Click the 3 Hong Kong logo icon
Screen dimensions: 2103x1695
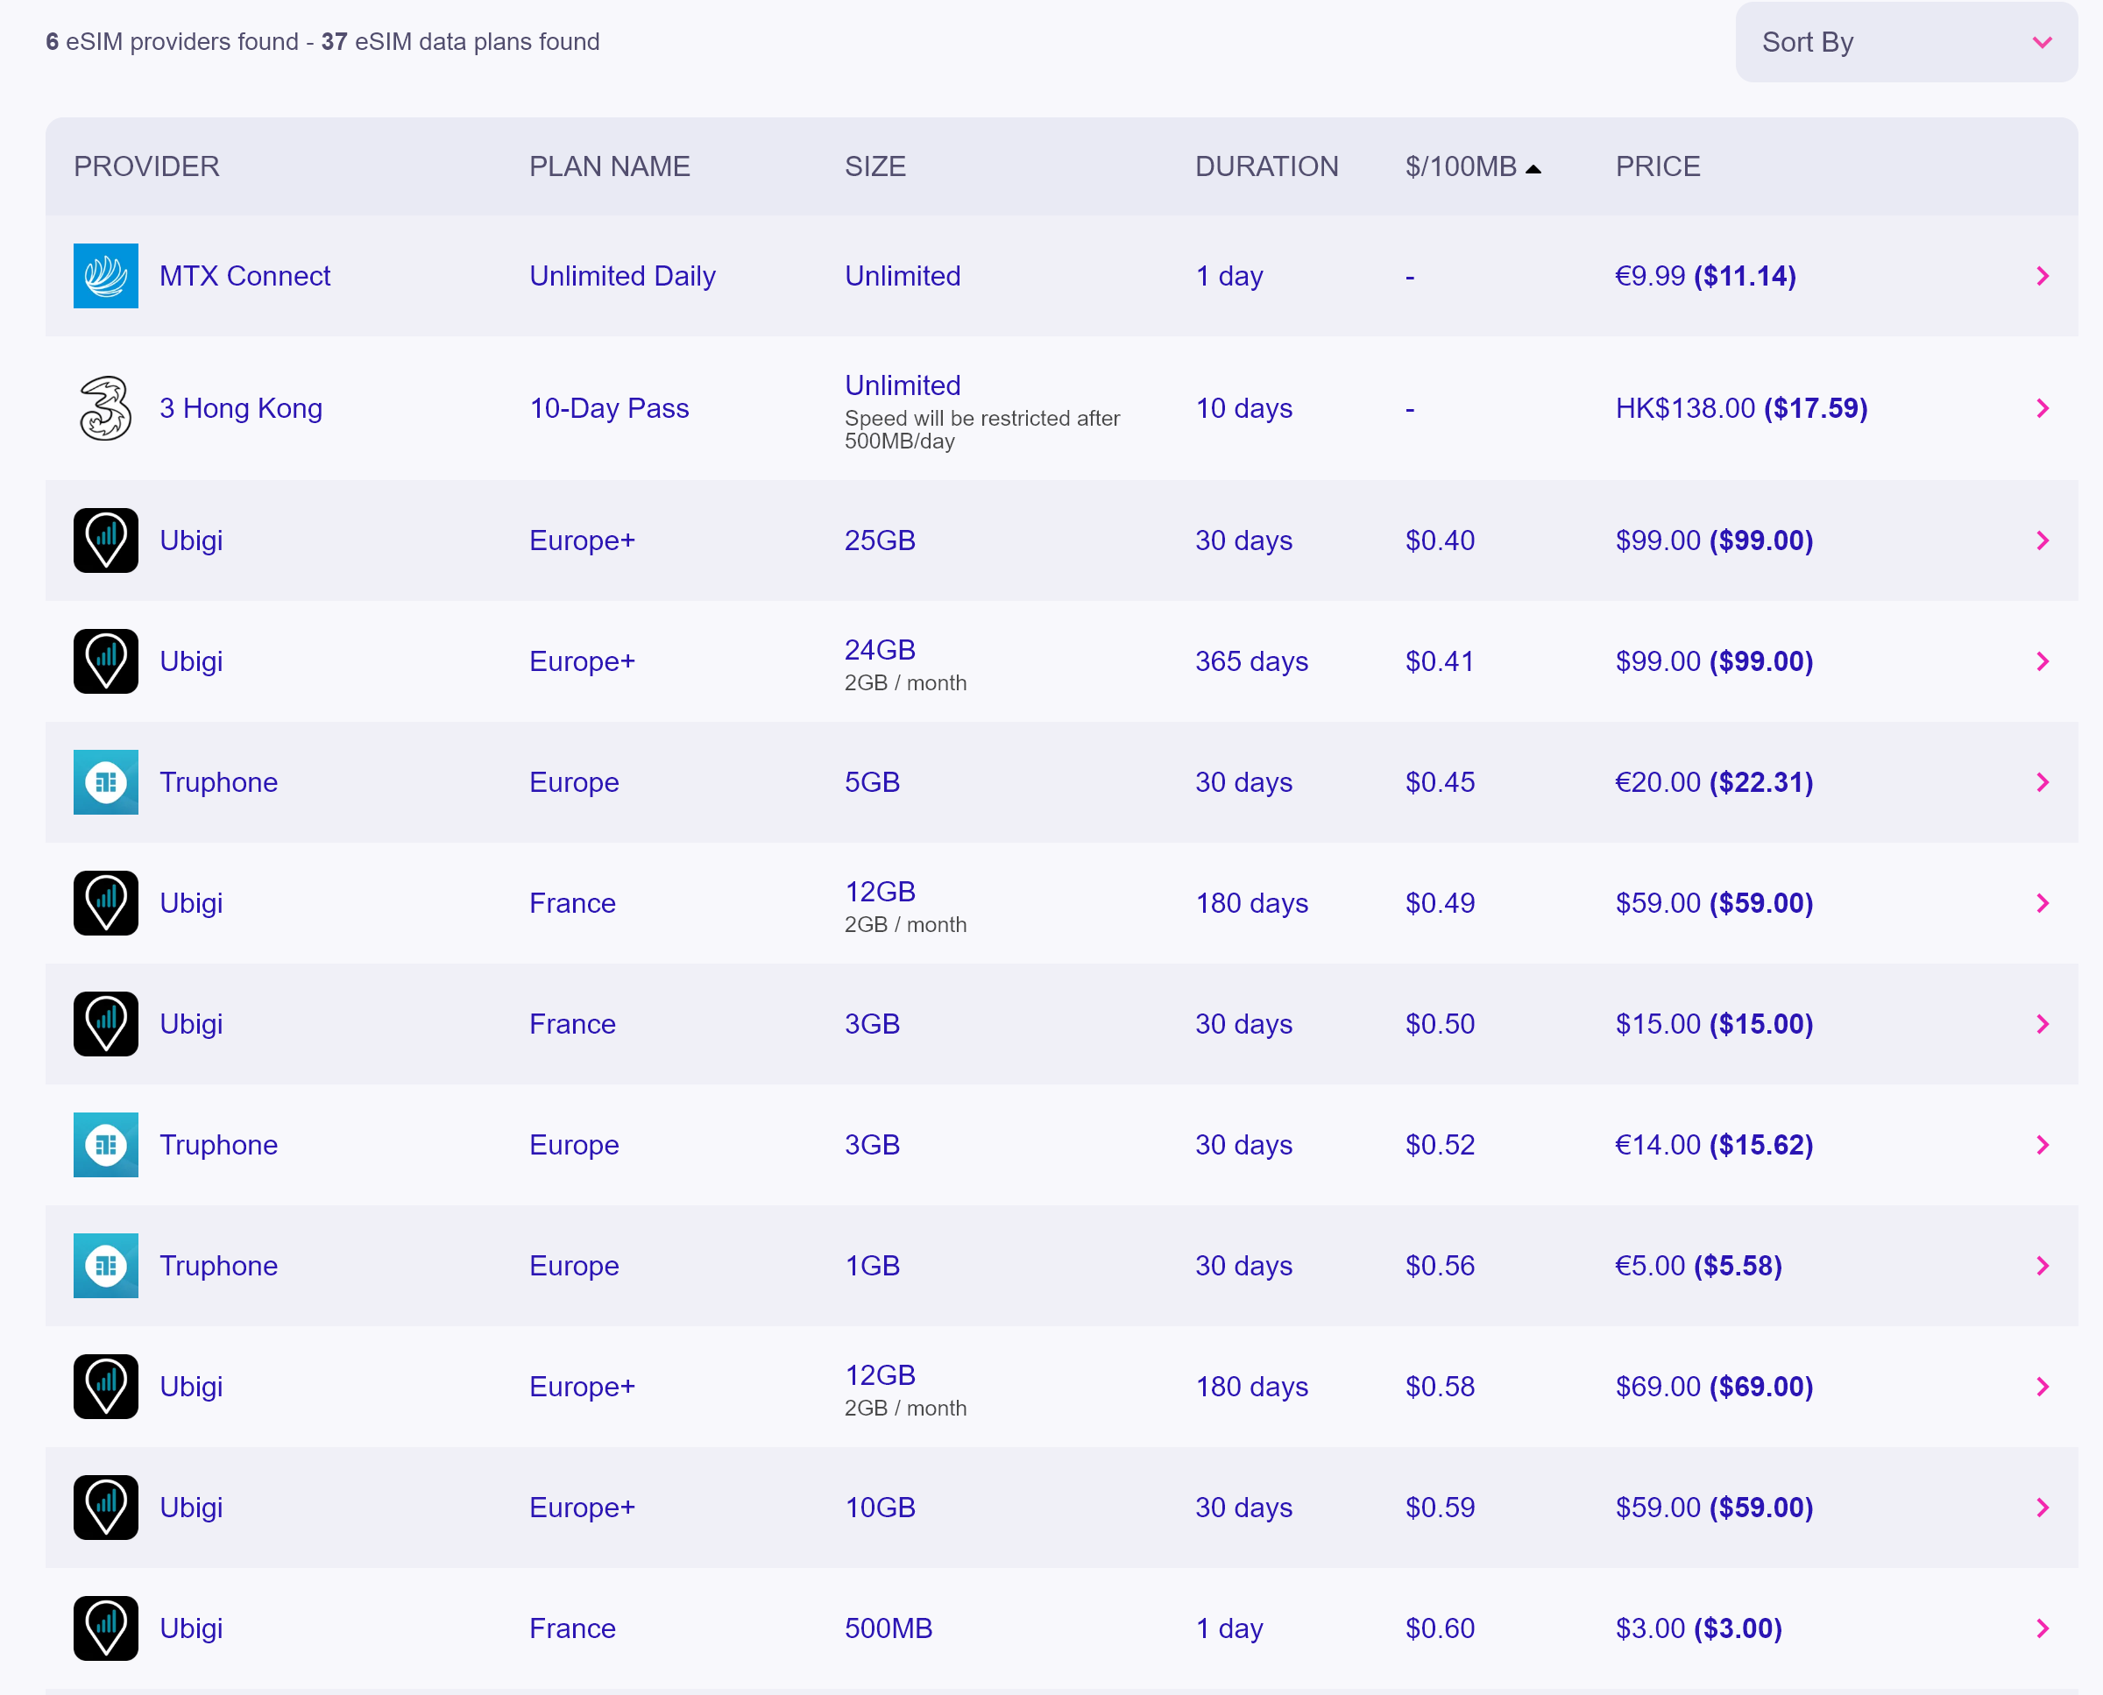pos(105,408)
